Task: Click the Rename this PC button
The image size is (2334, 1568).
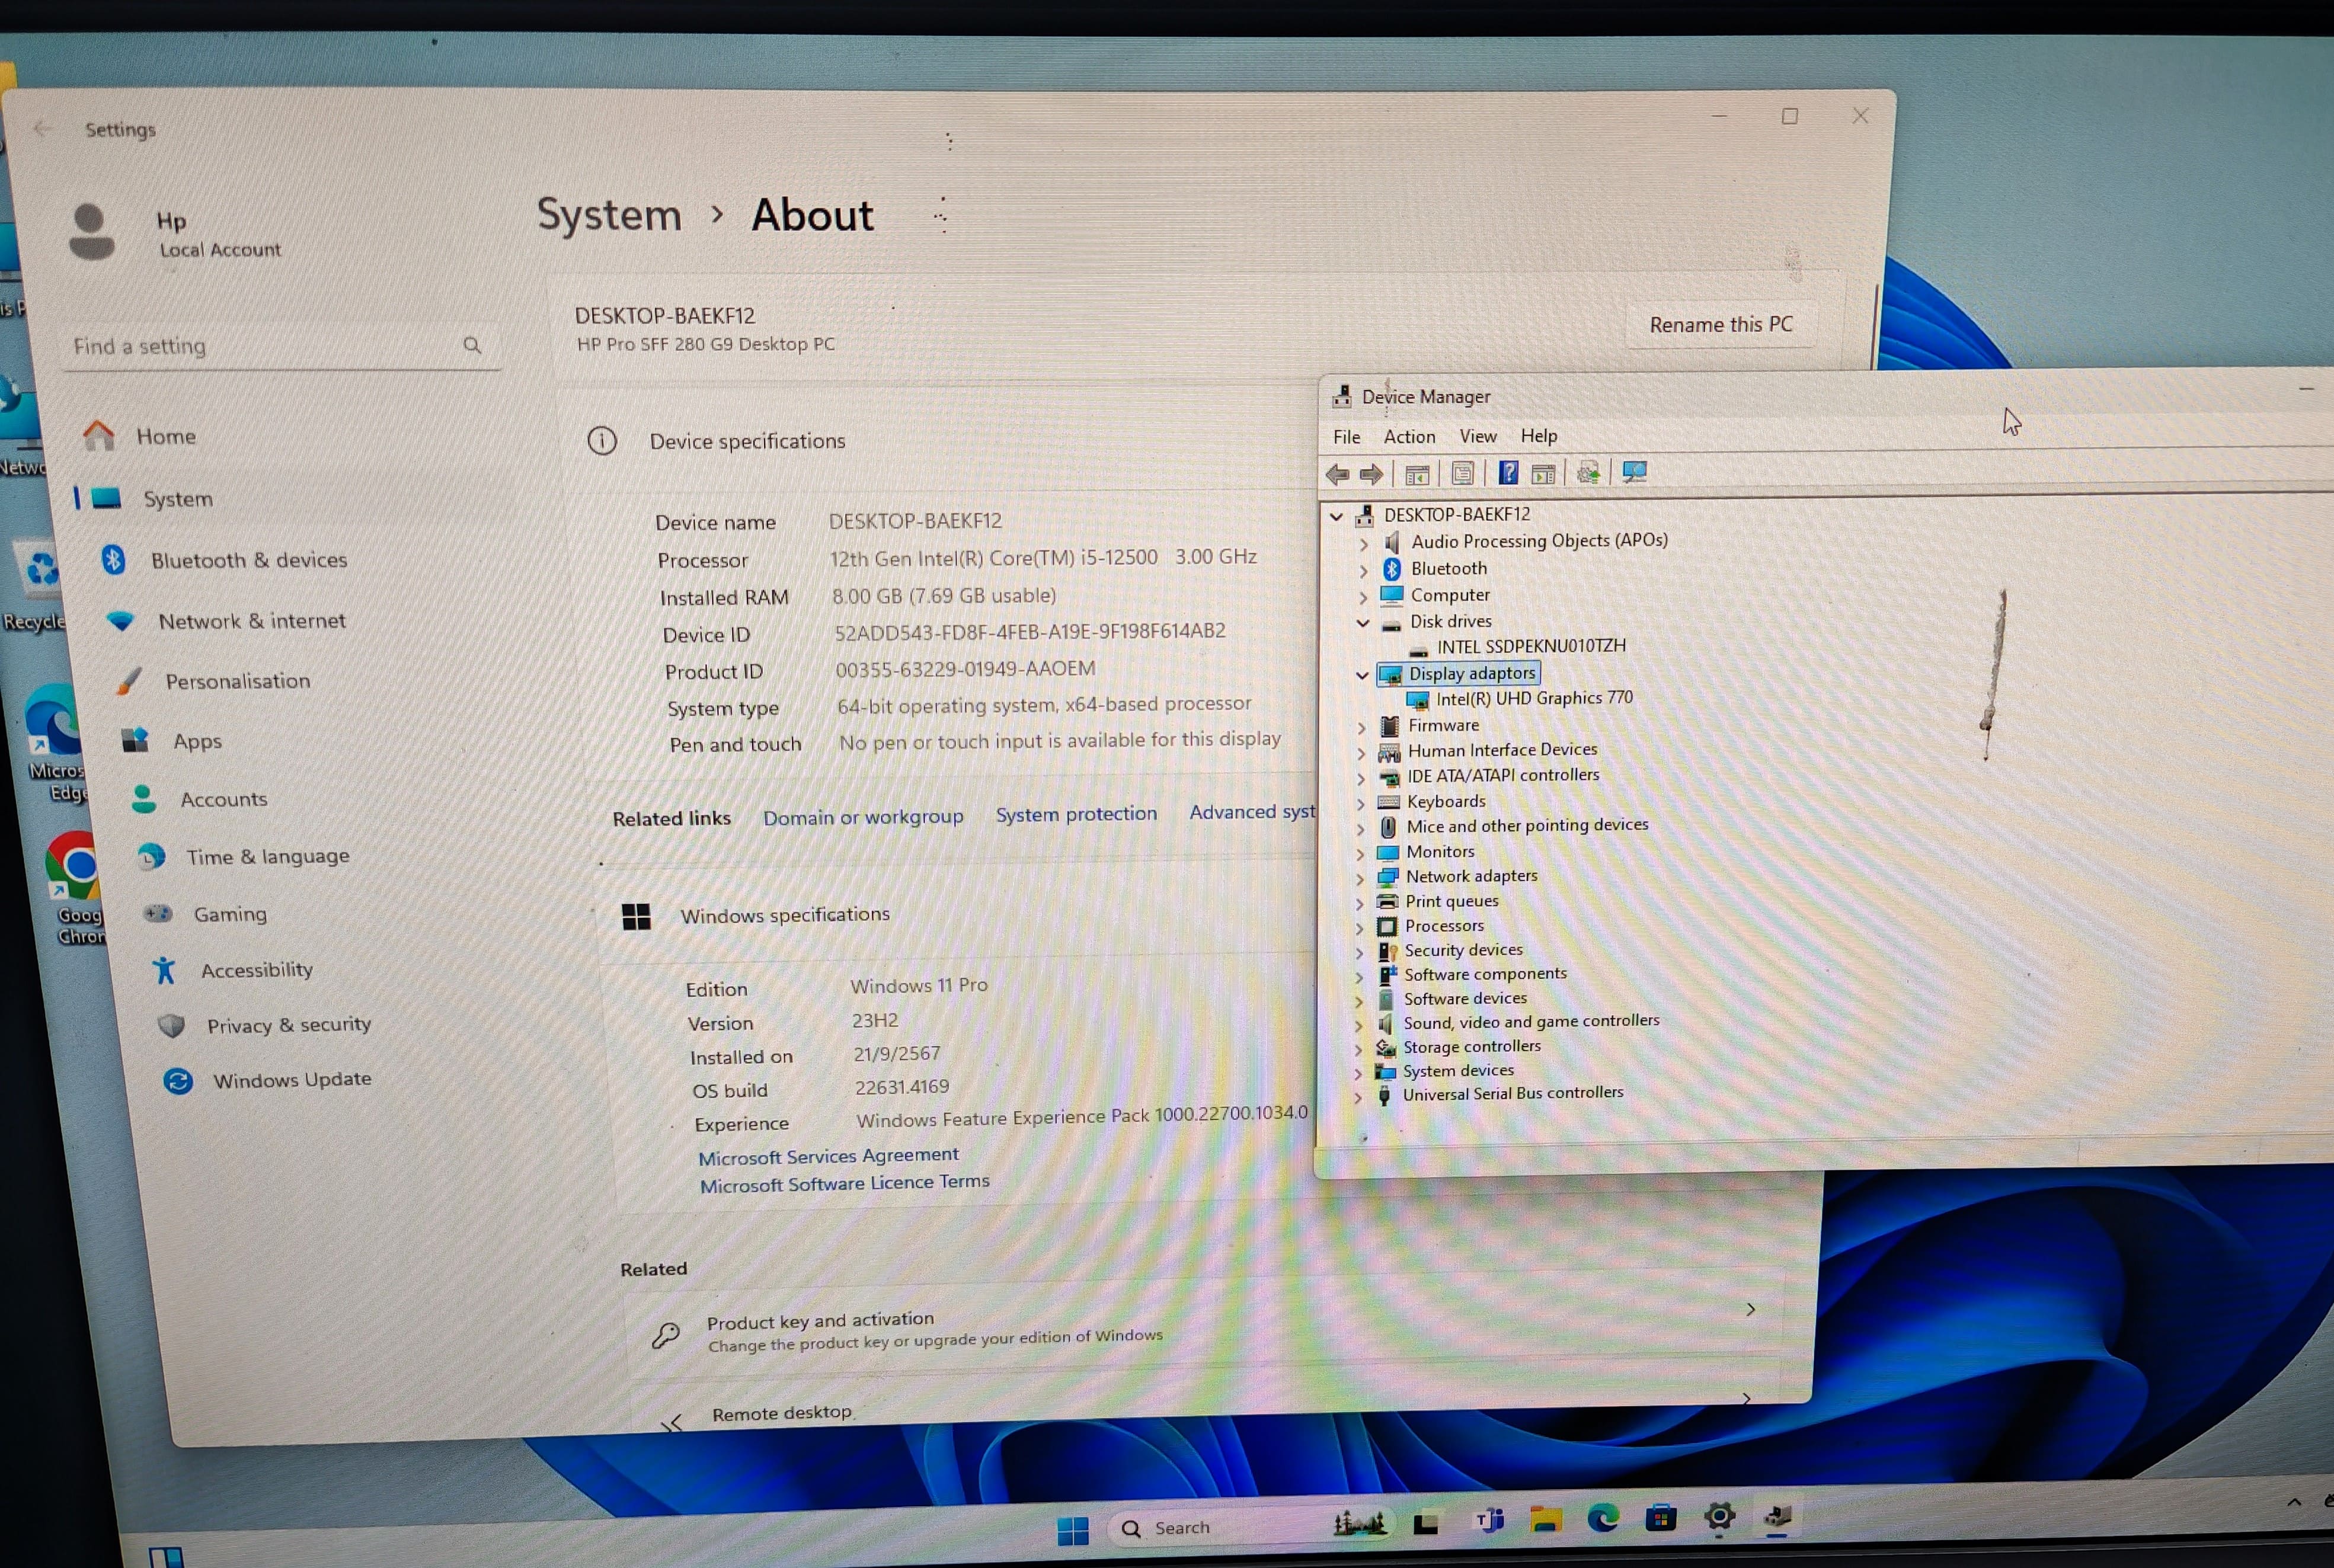Action: tap(1721, 324)
